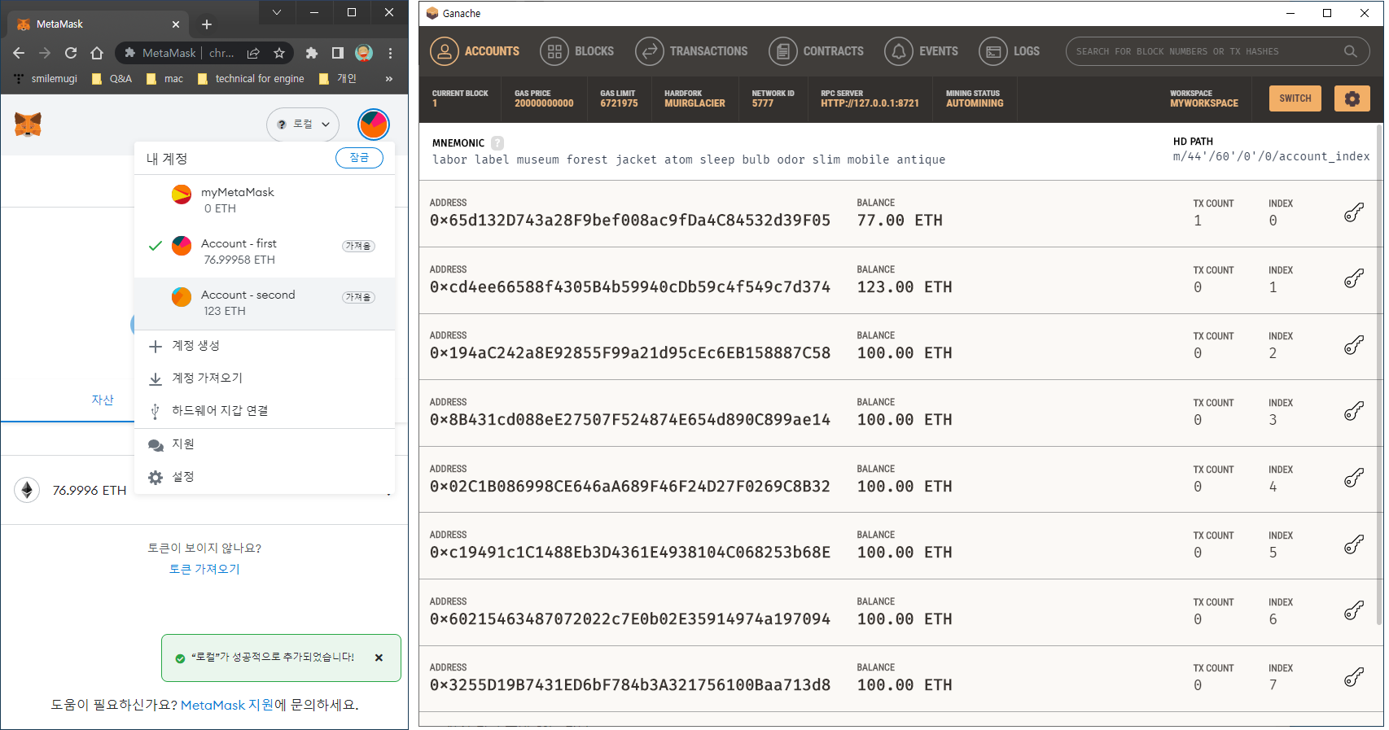Show private key for address 0x8B431cd0...ae14
Image resolution: width=1389 pixels, height=730 pixels.
(x=1353, y=412)
